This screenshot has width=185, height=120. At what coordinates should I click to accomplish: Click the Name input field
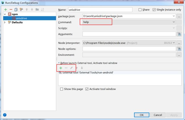(x=100, y=10)
